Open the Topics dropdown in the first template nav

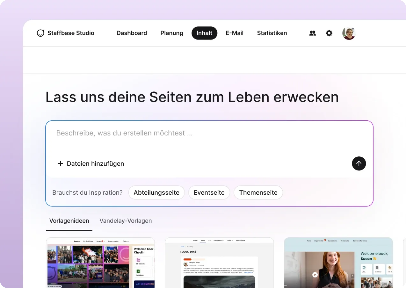126,241
